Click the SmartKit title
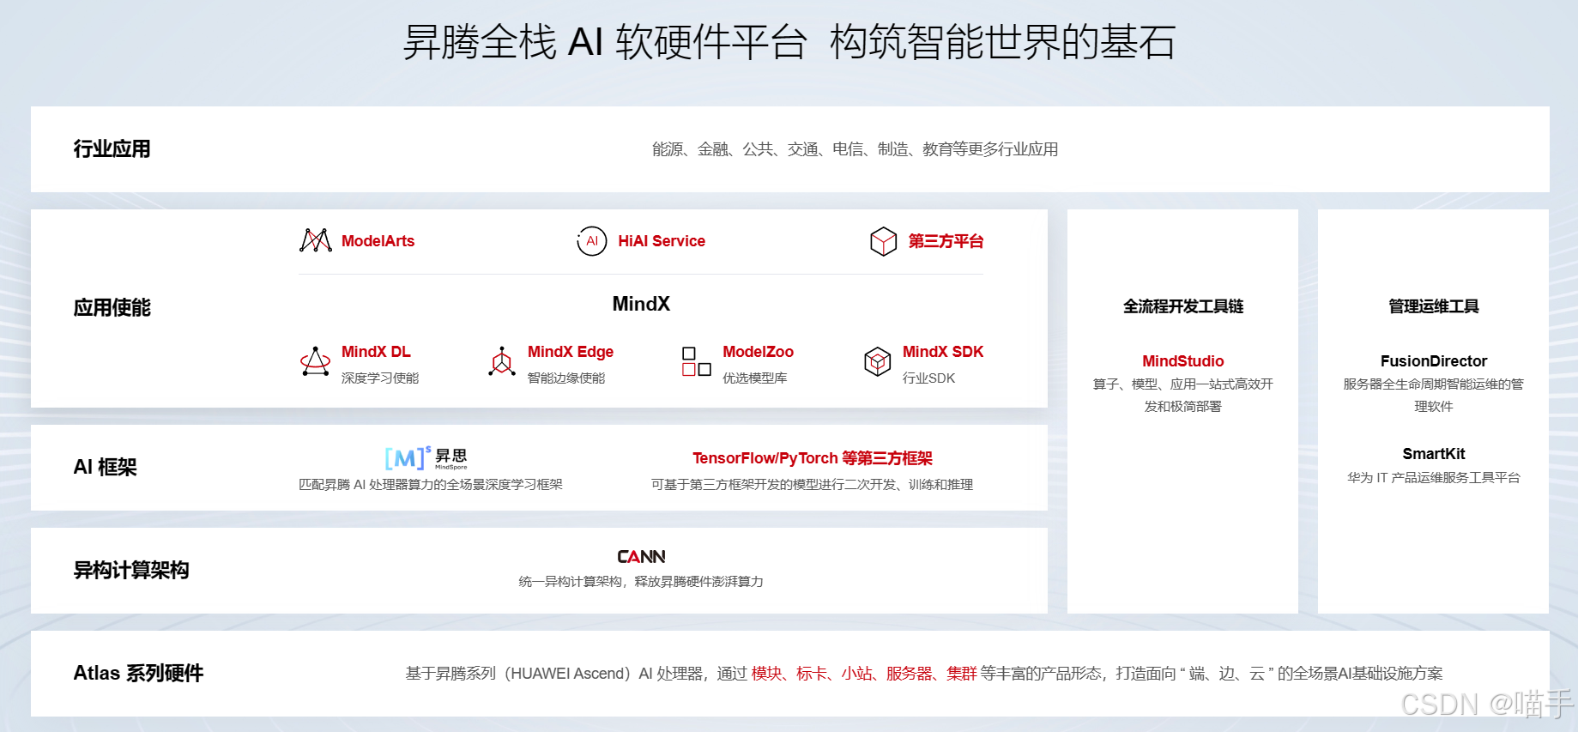The height and width of the screenshot is (732, 1578). 1434,454
